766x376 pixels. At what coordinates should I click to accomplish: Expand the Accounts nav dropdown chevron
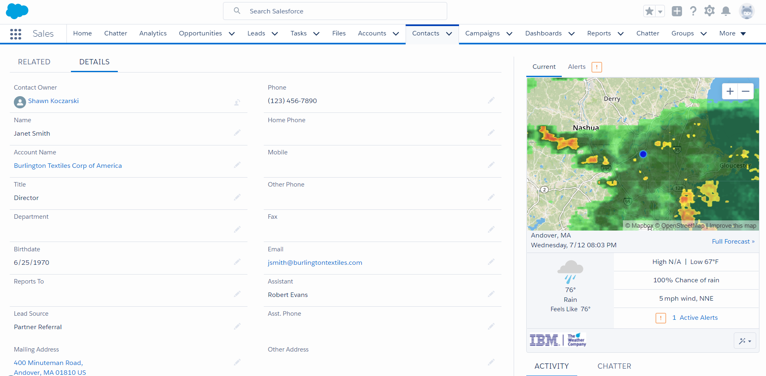(396, 34)
